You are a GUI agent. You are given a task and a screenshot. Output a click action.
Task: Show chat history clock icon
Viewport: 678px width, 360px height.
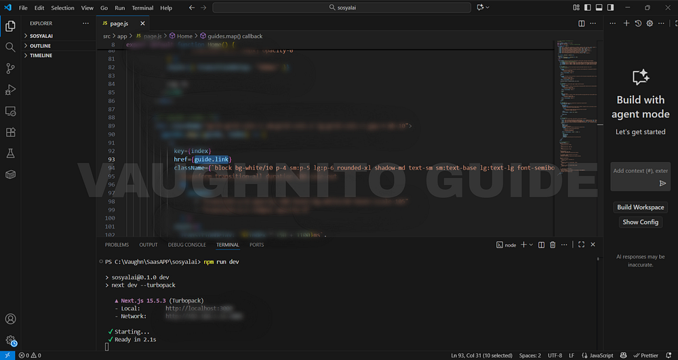[638, 23]
